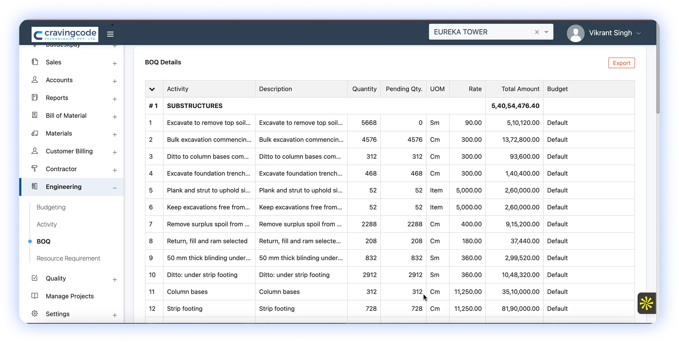Click the Reports document icon
Screen dimensions: 679x343
(35, 97)
